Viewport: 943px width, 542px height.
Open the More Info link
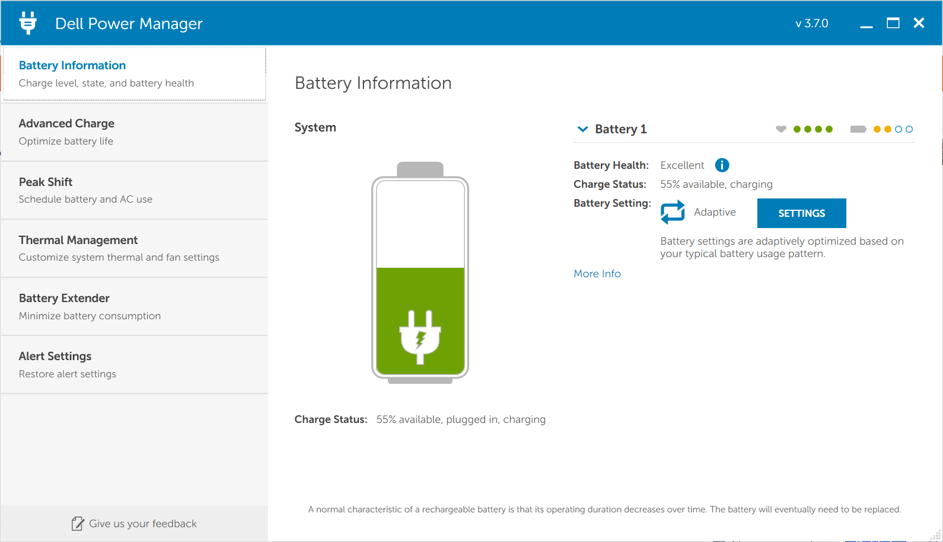pos(597,274)
